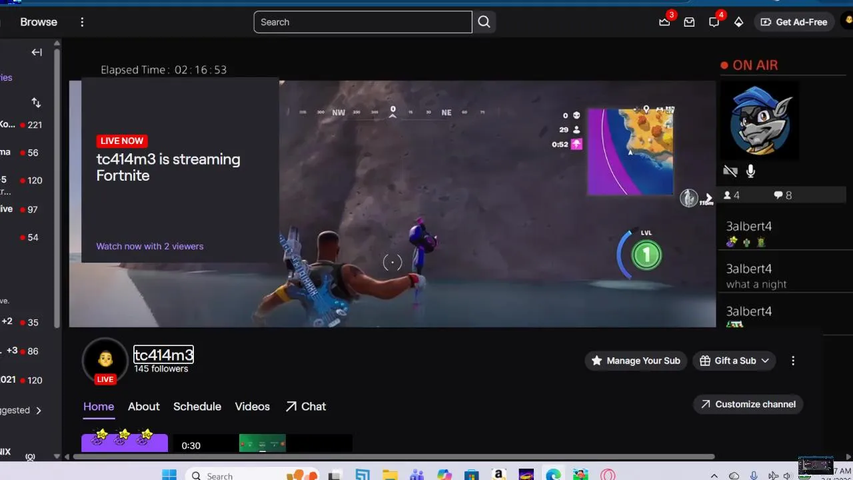853x480 pixels.
Task: Open the Windows Start button
Action: coord(169,475)
